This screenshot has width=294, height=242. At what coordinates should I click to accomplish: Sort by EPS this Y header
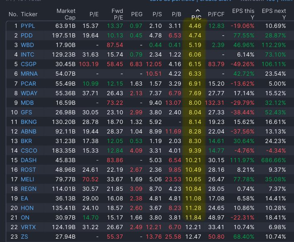[x=243, y=14]
